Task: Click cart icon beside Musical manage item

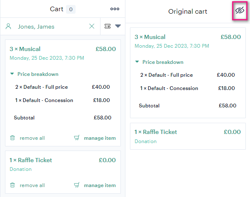Action: (x=77, y=138)
